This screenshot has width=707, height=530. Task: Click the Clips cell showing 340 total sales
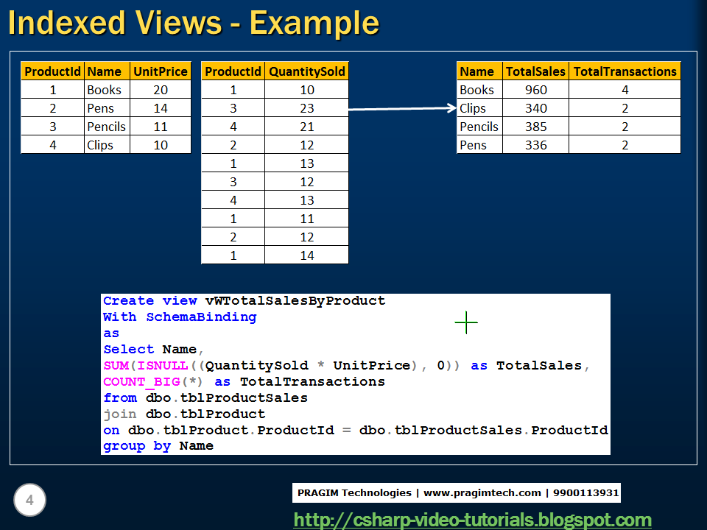[x=535, y=108]
